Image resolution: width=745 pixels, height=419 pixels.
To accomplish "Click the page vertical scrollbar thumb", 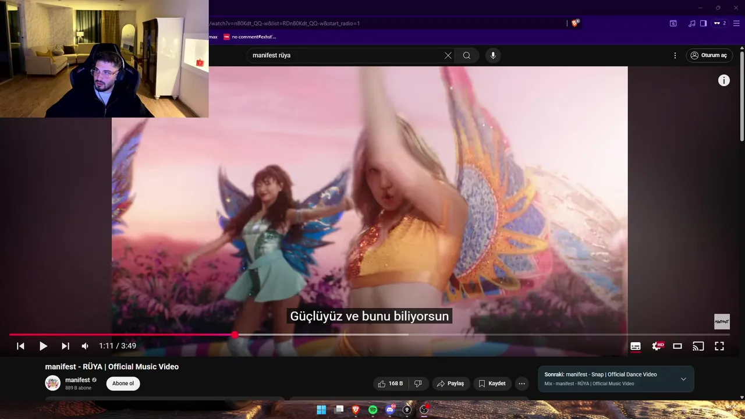I will tap(742, 96).
